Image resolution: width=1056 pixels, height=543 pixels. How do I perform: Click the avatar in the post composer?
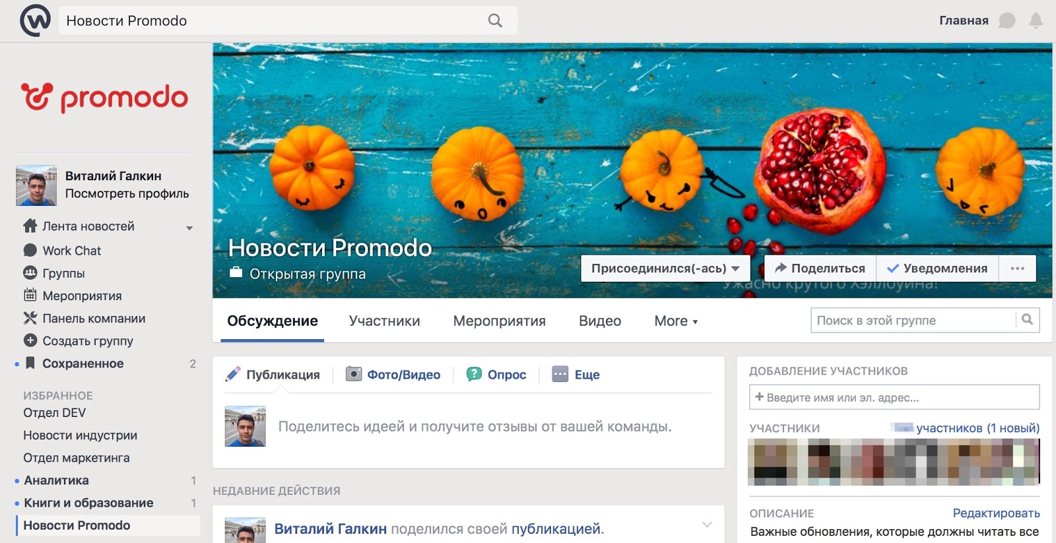(x=245, y=426)
